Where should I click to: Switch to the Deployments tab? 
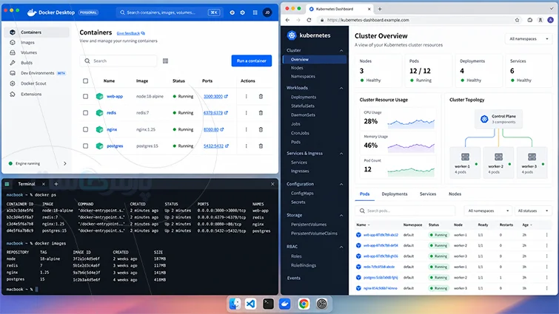coord(395,194)
